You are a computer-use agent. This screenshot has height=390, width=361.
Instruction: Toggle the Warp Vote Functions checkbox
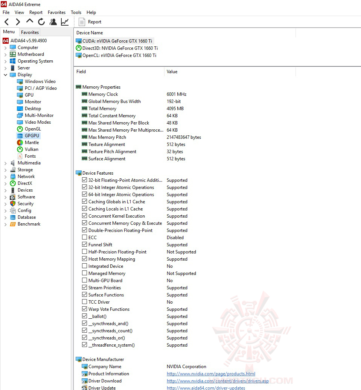click(x=84, y=309)
